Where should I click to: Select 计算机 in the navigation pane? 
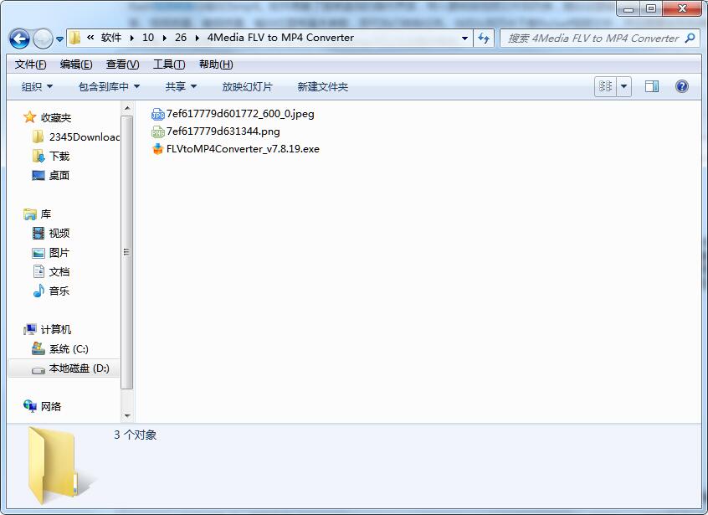[48, 330]
